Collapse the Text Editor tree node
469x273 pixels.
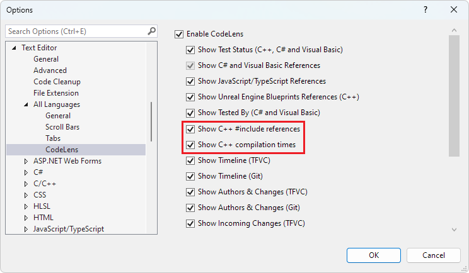(14, 48)
